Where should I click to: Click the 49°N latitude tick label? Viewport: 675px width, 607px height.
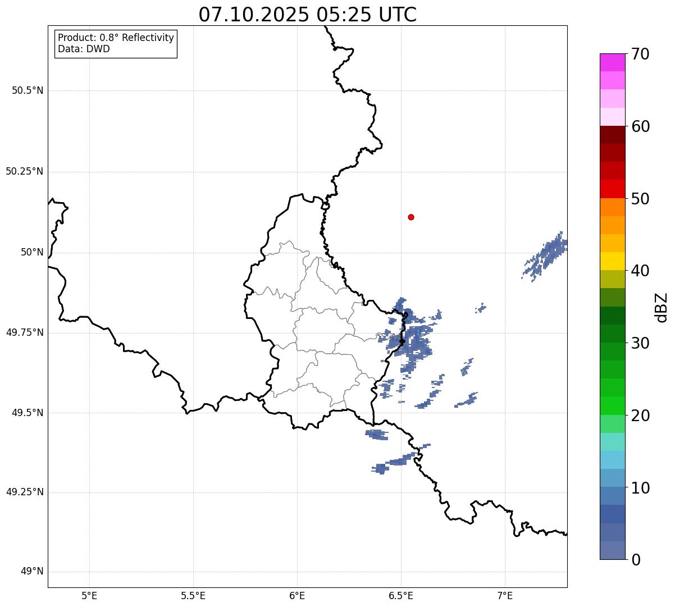coord(32,572)
